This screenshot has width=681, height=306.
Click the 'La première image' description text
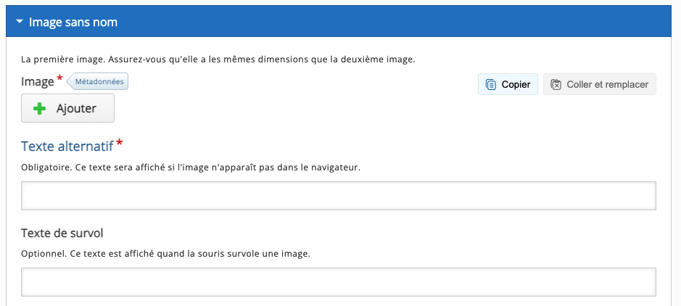[218, 59]
